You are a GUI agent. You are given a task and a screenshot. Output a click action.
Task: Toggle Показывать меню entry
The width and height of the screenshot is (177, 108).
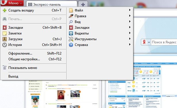pyautogui.click(x=33, y=68)
